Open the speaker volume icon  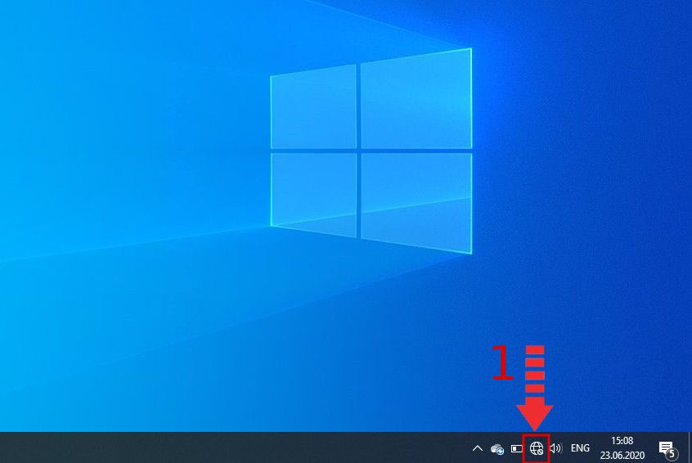pyautogui.click(x=555, y=448)
